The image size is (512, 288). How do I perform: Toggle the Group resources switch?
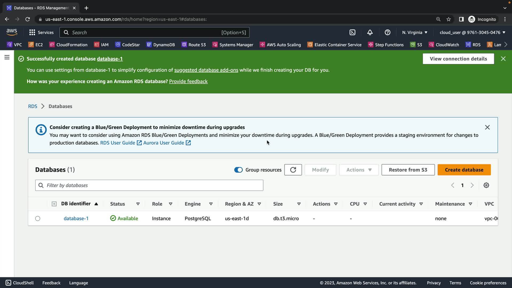[238, 170]
